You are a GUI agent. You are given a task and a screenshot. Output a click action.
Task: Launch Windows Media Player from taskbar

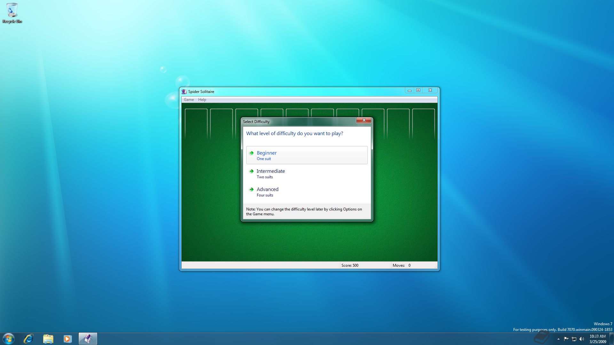tap(67, 339)
